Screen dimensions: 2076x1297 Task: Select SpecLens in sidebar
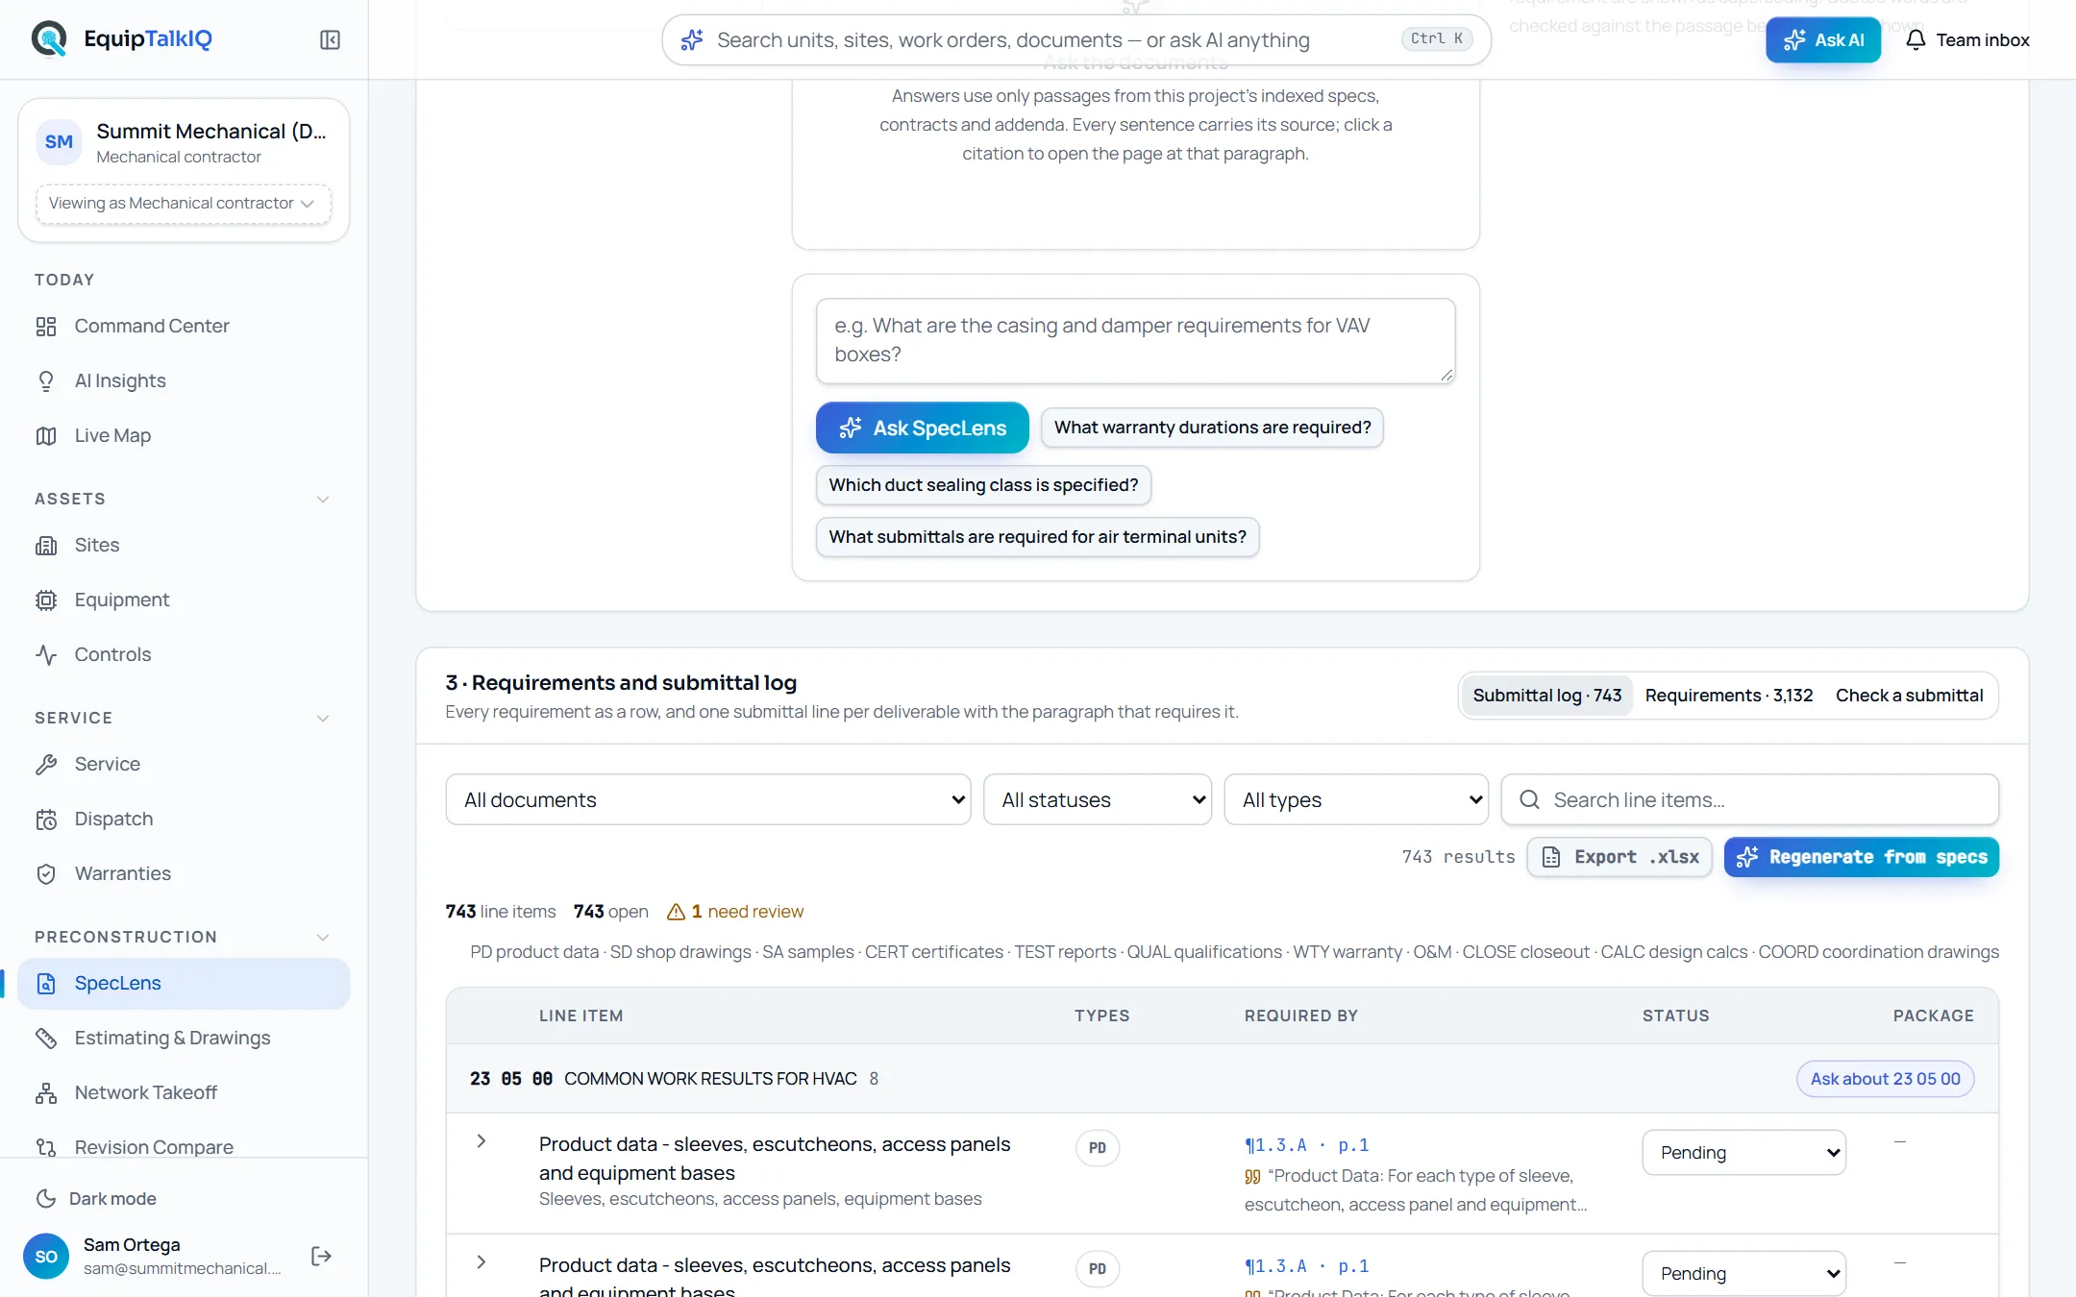184,983
